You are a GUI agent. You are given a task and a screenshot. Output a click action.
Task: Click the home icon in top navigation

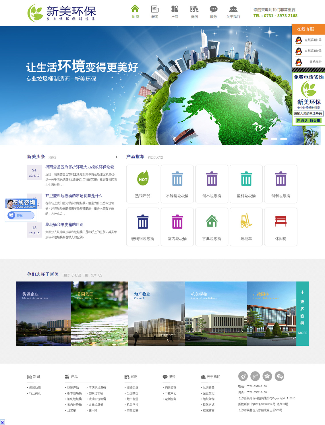coord(135,9)
